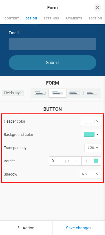Open the Section tab
The width and height of the screenshot is (105, 235).
(x=95, y=18)
